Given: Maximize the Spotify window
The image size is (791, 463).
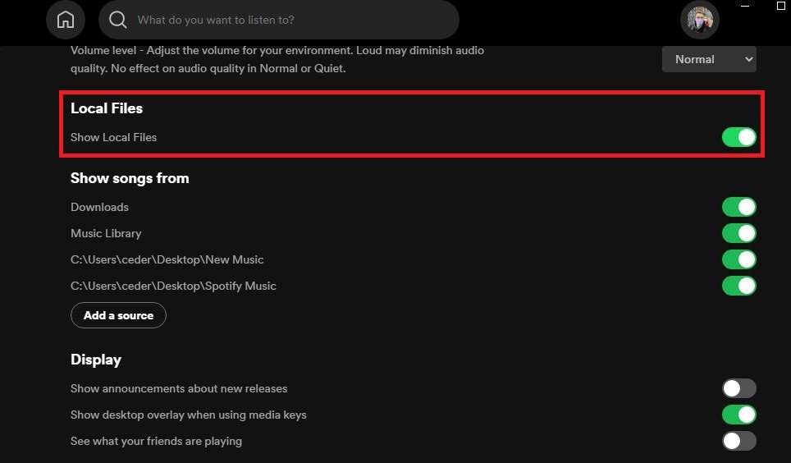Looking at the screenshot, I should [780, 6].
